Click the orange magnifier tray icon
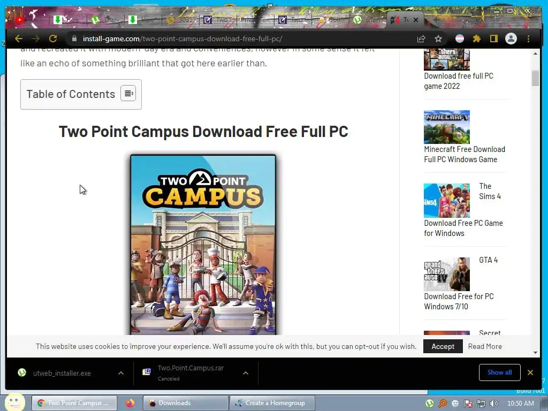Screen dimensions: 548x411 [x=443, y=404]
